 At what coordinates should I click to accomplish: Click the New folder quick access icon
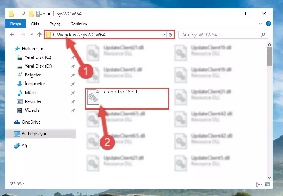[x=31, y=14]
